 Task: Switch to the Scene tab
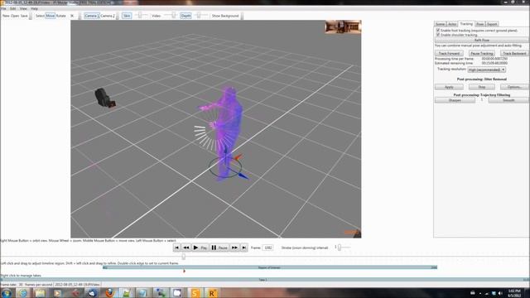[440, 24]
